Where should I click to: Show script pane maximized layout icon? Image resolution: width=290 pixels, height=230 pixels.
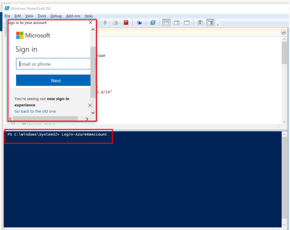click(x=187, y=23)
